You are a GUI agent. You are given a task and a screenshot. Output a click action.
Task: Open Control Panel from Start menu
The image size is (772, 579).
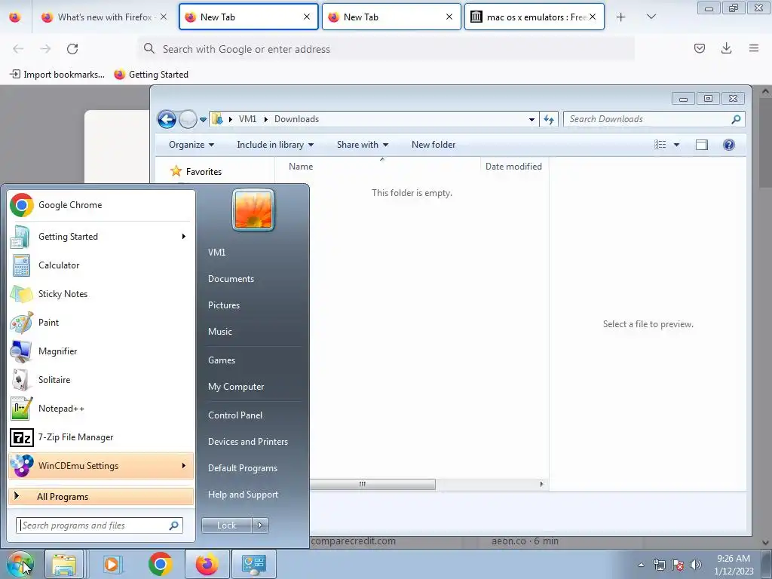tap(235, 415)
